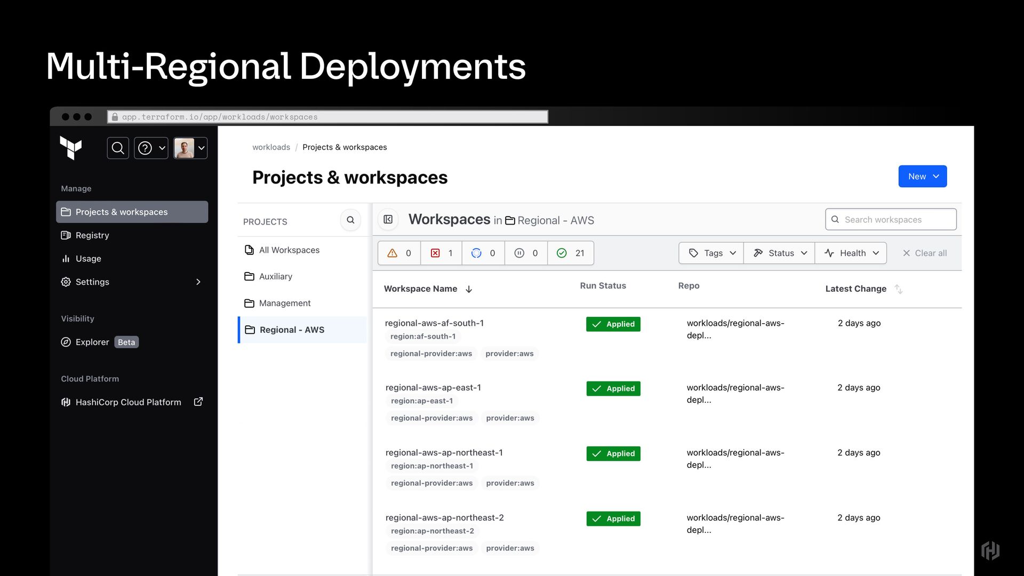Click Applied badge for regional-aws-ap-northeast-2
Viewport: 1024px width, 576px height.
[613, 518]
